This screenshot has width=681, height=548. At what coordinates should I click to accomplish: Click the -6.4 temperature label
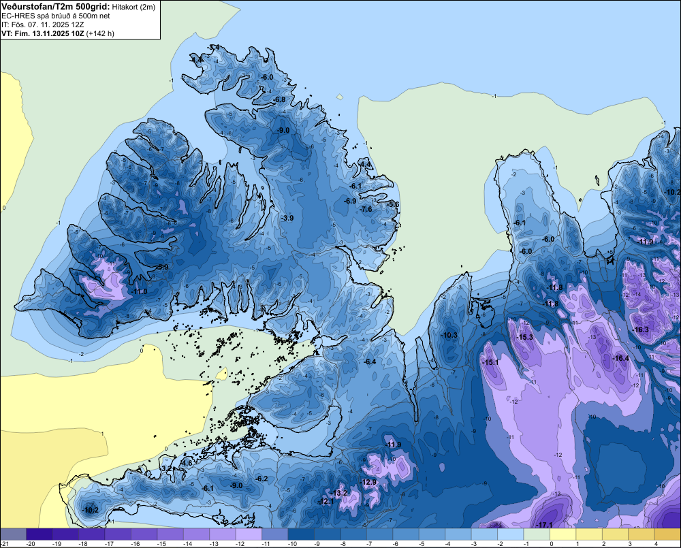coord(370,361)
